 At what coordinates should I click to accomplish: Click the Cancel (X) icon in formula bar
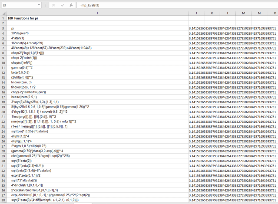click(x=53, y=5)
